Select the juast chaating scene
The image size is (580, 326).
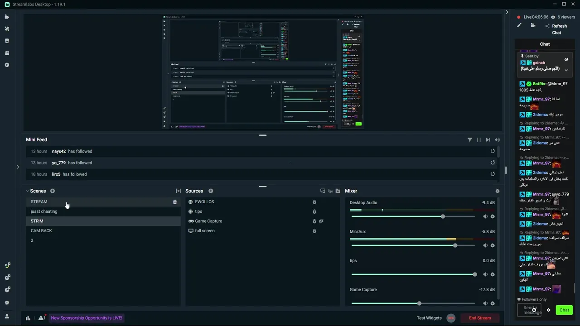pyautogui.click(x=103, y=211)
